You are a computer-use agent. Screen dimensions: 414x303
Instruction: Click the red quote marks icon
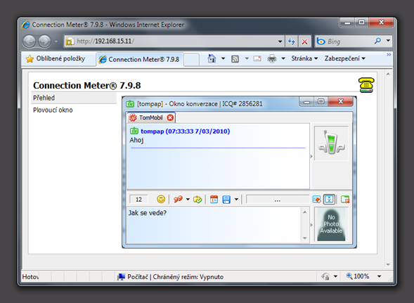(178, 199)
